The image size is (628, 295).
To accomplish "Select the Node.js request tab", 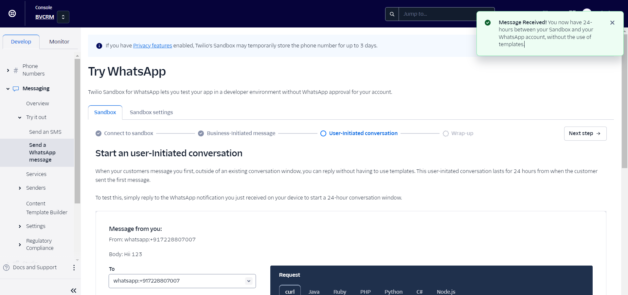I will 446,291.
